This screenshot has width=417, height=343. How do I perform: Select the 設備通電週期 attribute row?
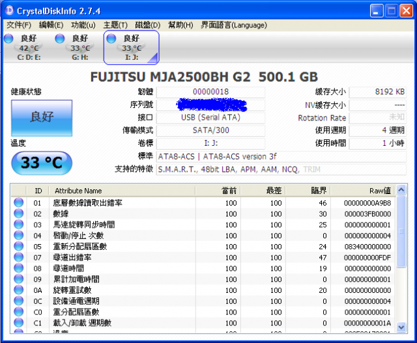(203, 301)
